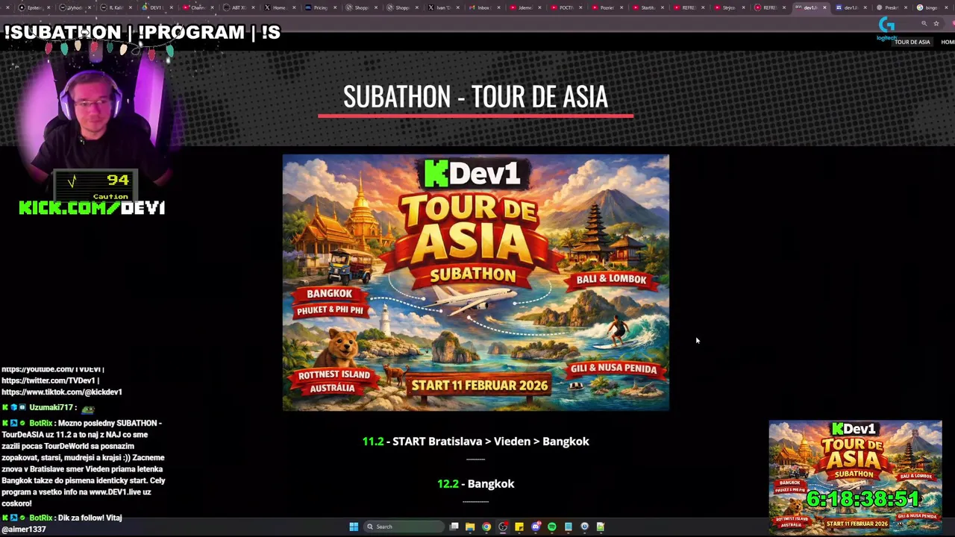The image size is (955, 537).
Task: Open the Windows Start menu
Action: coord(354,527)
